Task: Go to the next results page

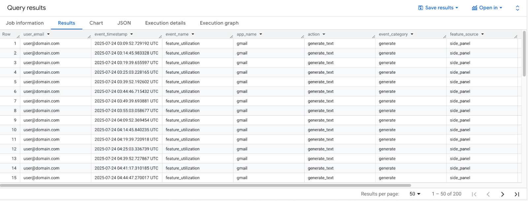Action: [503, 194]
